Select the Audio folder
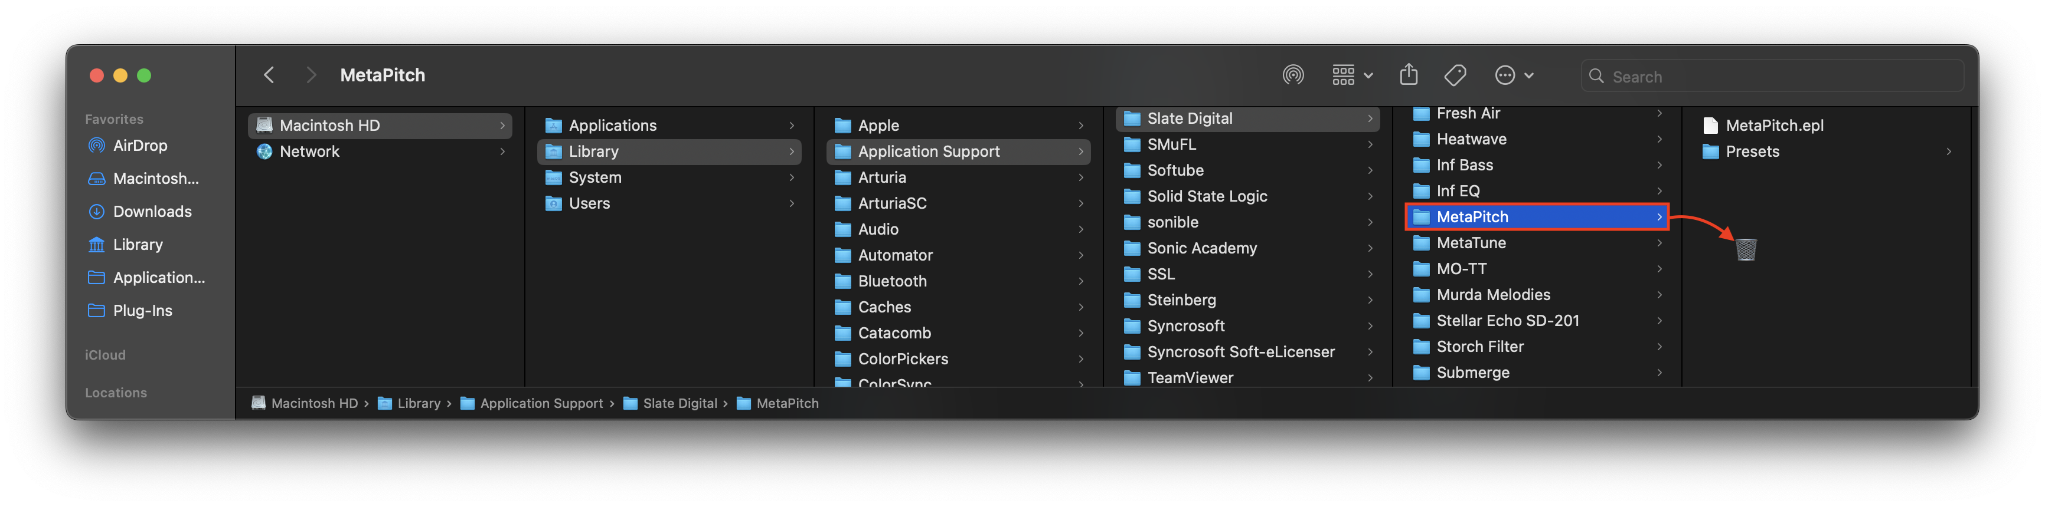Viewport: 2045px width, 507px height. coord(958,230)
